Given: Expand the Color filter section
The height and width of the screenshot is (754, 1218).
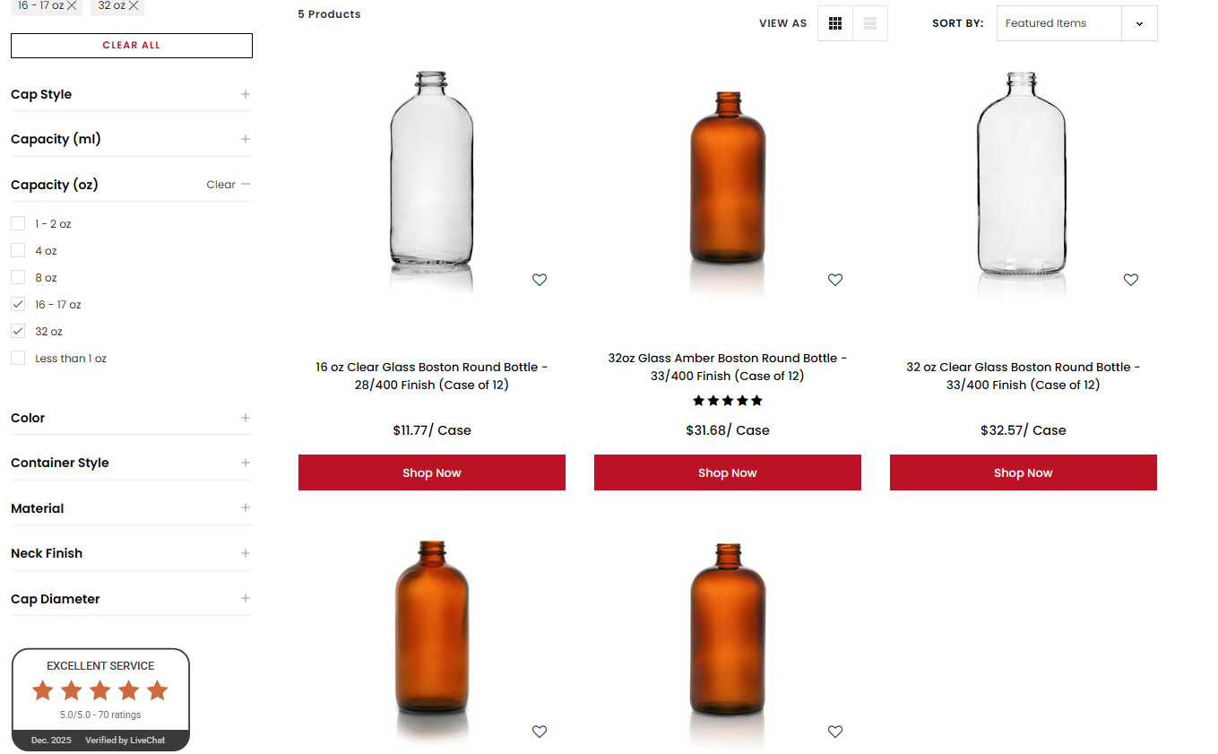Looking at the screenshot, I should 245,418.
